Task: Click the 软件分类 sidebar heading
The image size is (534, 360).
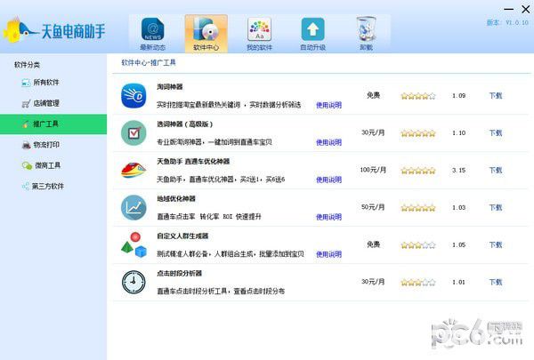Action: 27,65
